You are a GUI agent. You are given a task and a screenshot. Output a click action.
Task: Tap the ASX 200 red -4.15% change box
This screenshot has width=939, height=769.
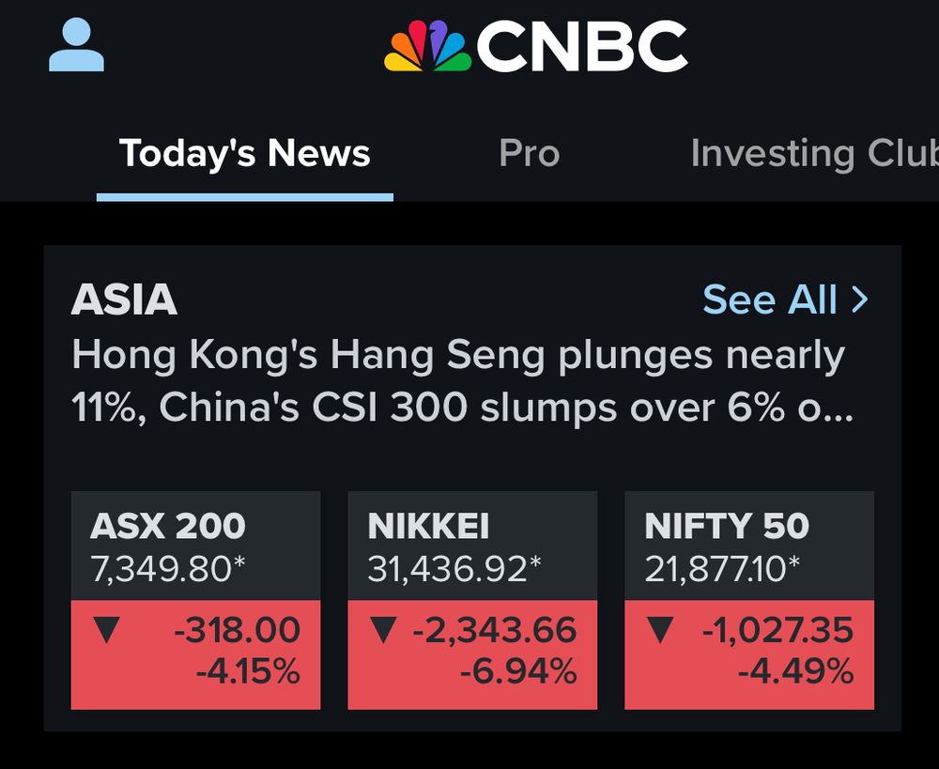[196, 654]
